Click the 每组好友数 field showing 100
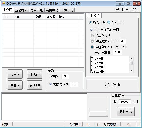The width and height of the screenshot is (142, 128). click(x=117, y=52)
